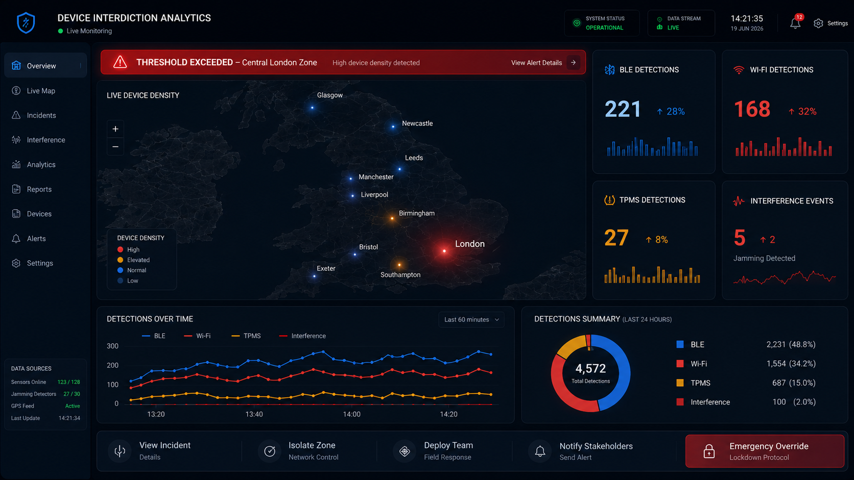Open the notifications bell icon

795,23
